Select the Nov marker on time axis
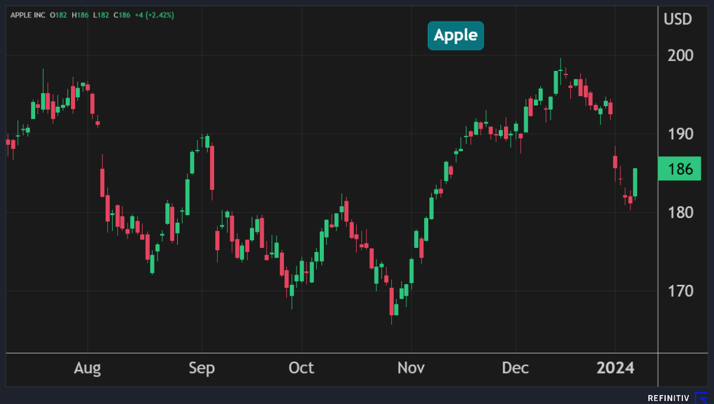Image resolution: width=714 pixels, height=404 pixels. coord(411,368)
